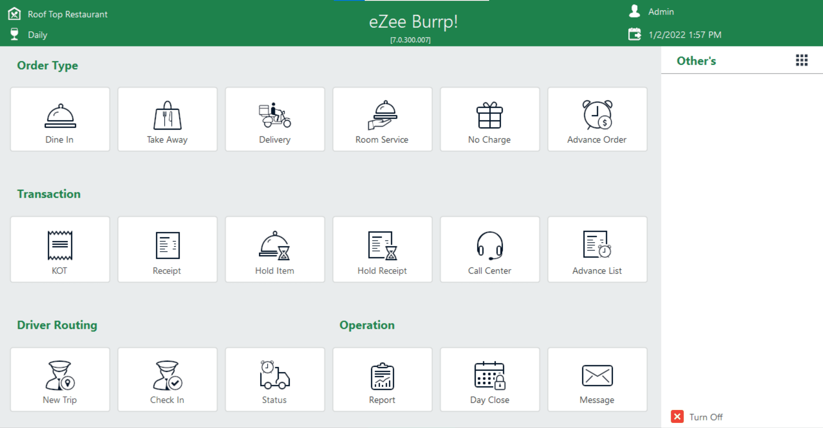Click the Turn Off label

(x=706, y=417)
